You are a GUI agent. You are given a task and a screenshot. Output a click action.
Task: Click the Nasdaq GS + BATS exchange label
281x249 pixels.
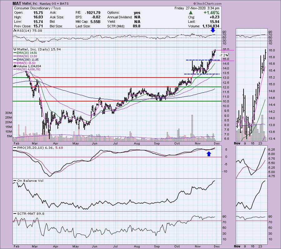54,3
